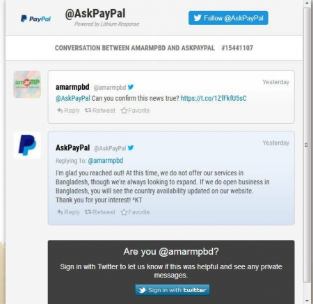Click the vertical scrollbar thumb

click(307, 145)
